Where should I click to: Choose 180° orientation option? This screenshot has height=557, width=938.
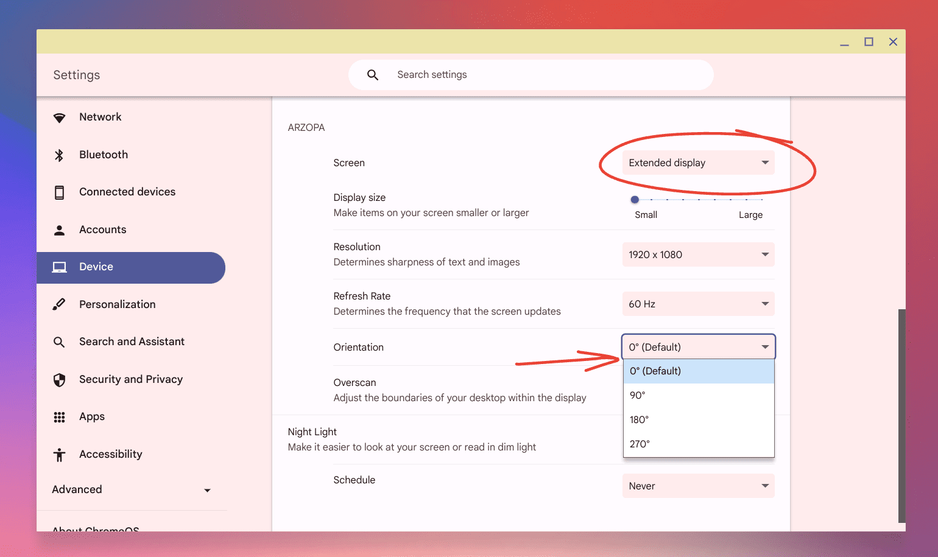pos(699,420)
